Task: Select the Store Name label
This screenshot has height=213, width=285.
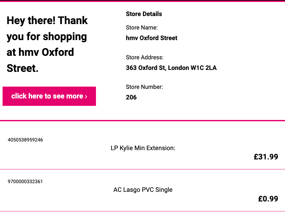Action: click(x=142, y=28)
